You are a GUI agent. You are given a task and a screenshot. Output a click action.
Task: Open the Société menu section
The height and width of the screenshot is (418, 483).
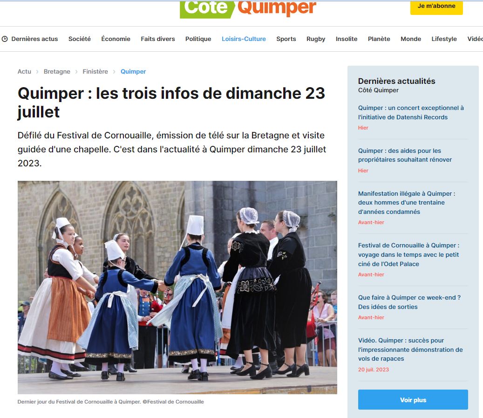tap(80, 39)
